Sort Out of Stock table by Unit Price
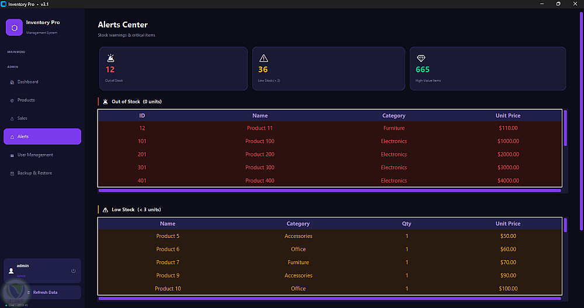 508,116
